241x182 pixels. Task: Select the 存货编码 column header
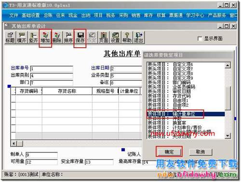pyautogui.click(x=29, y=91)
